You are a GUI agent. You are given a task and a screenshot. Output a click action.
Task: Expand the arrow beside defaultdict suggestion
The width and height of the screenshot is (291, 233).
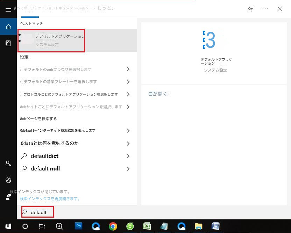(128, 156)
